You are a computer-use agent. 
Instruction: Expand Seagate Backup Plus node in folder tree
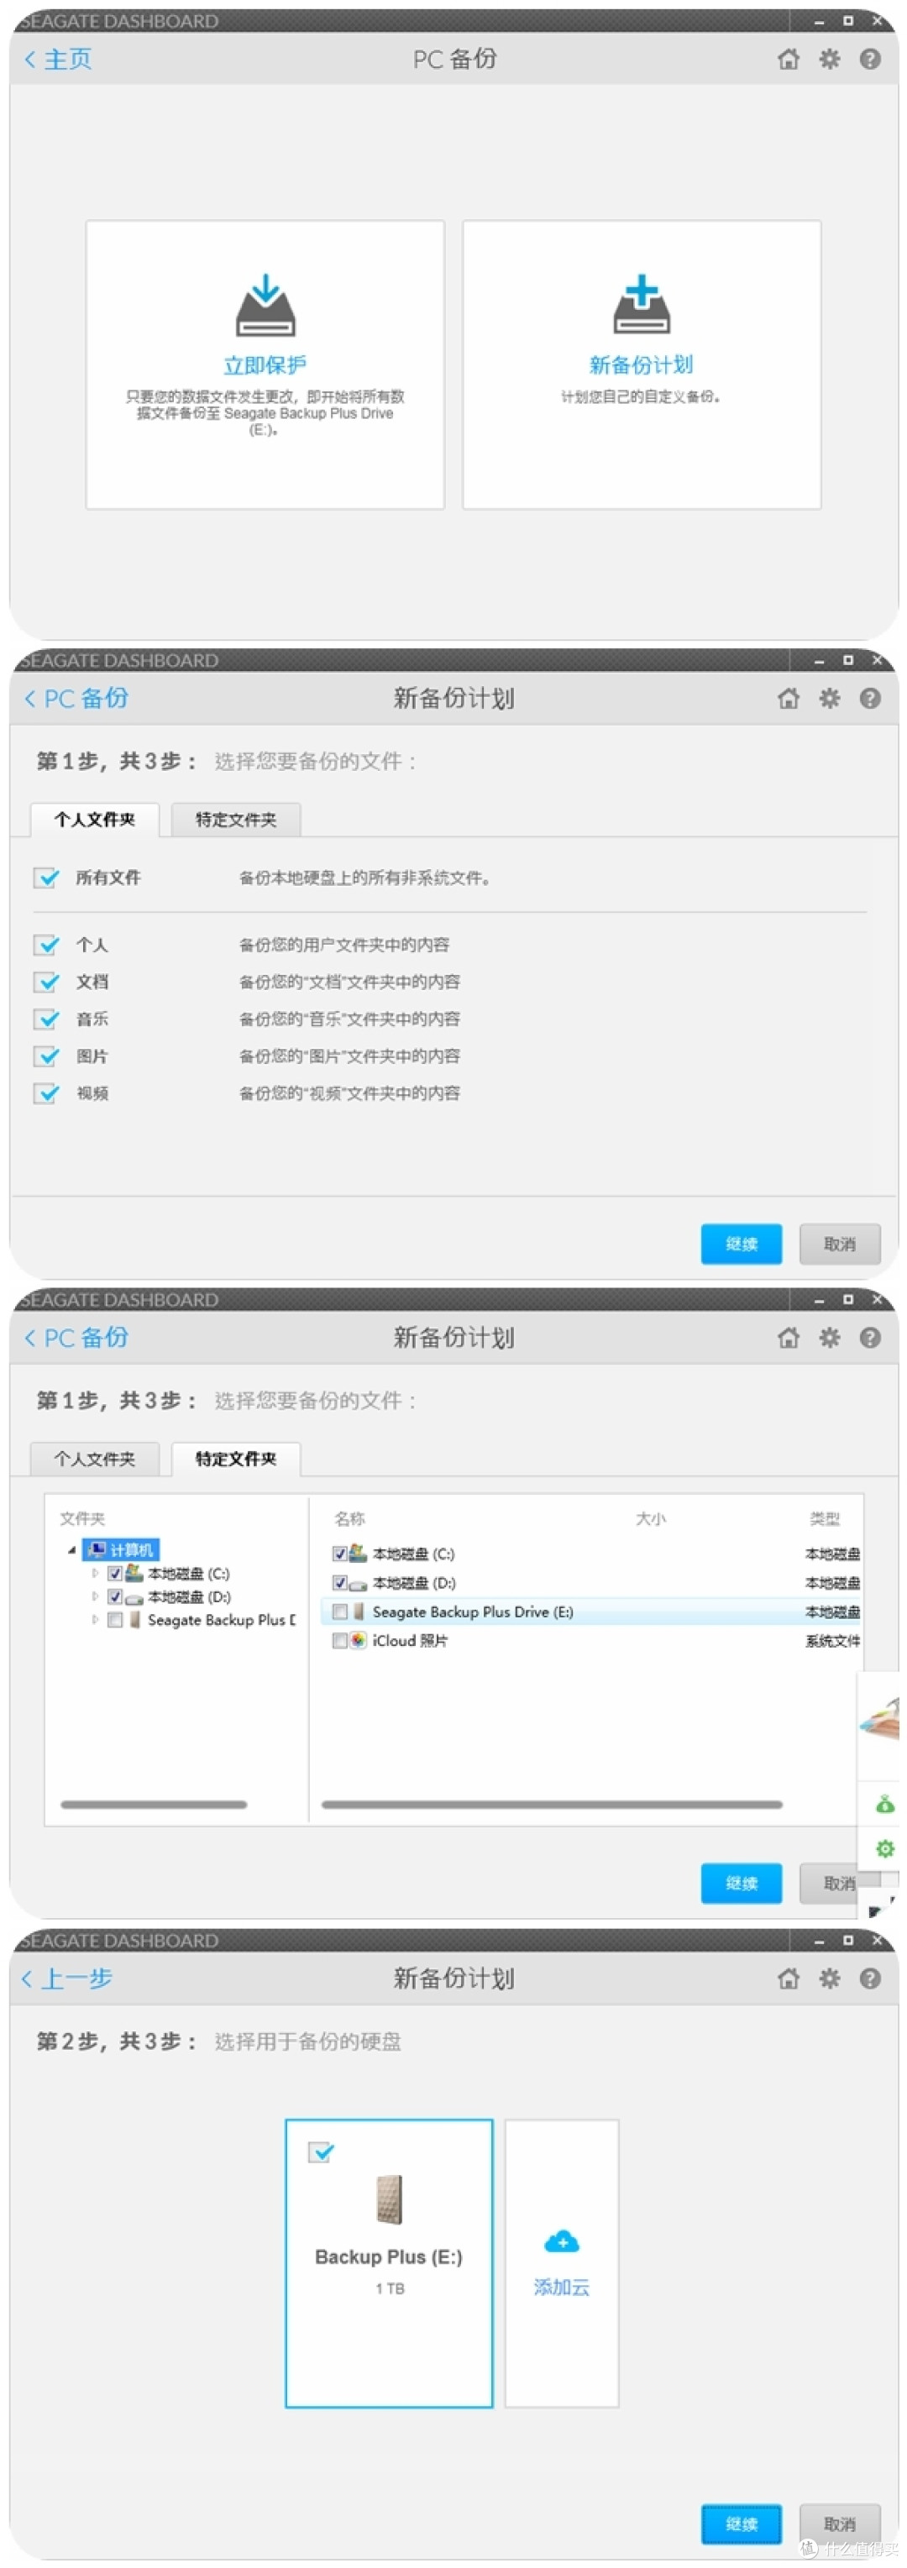tap(95, 1620)
